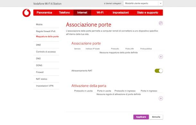Open the help headset icon
This screenshot has height=125, width=196.
(161, 23)
